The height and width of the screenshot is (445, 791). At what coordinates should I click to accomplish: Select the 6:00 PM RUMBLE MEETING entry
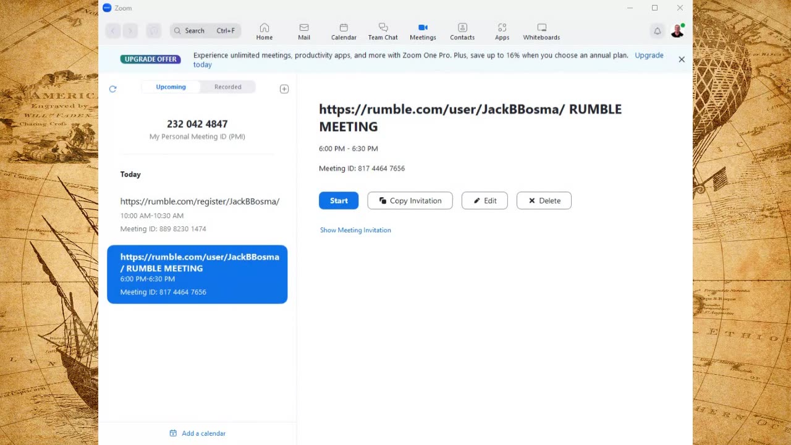coord(197,274)
